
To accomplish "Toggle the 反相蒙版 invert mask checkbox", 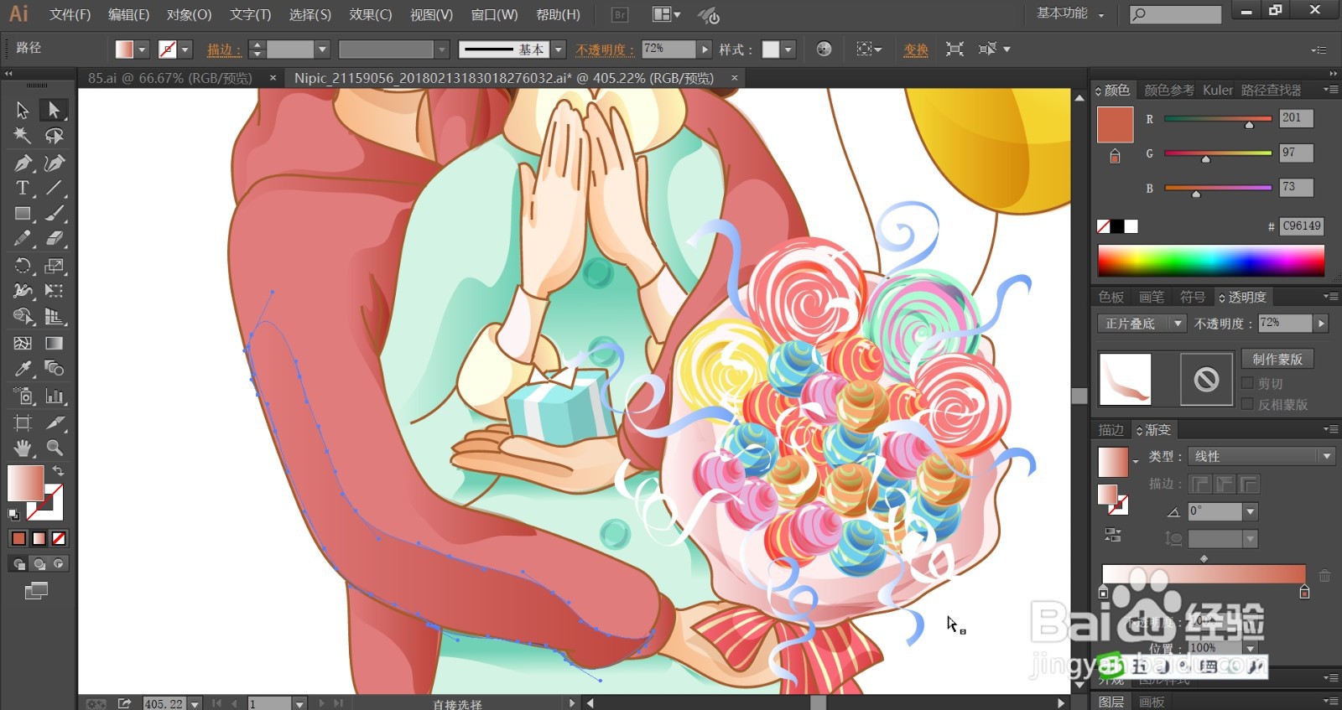I will pyautogui.click(x=1247, y=404).
